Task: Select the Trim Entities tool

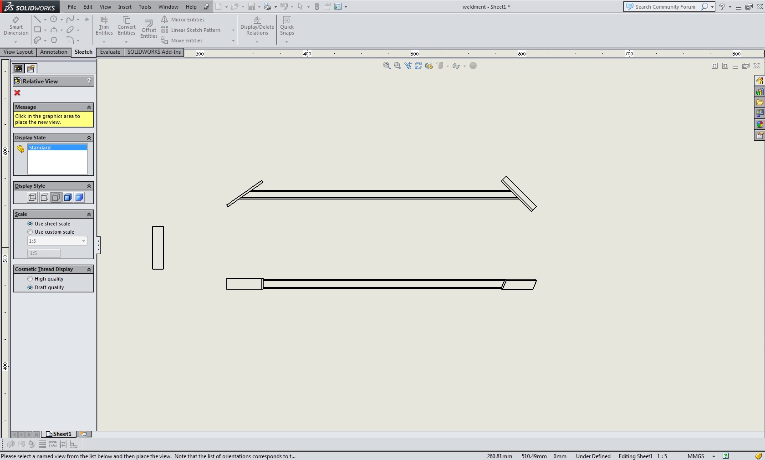Action: (x=104, y=26)
